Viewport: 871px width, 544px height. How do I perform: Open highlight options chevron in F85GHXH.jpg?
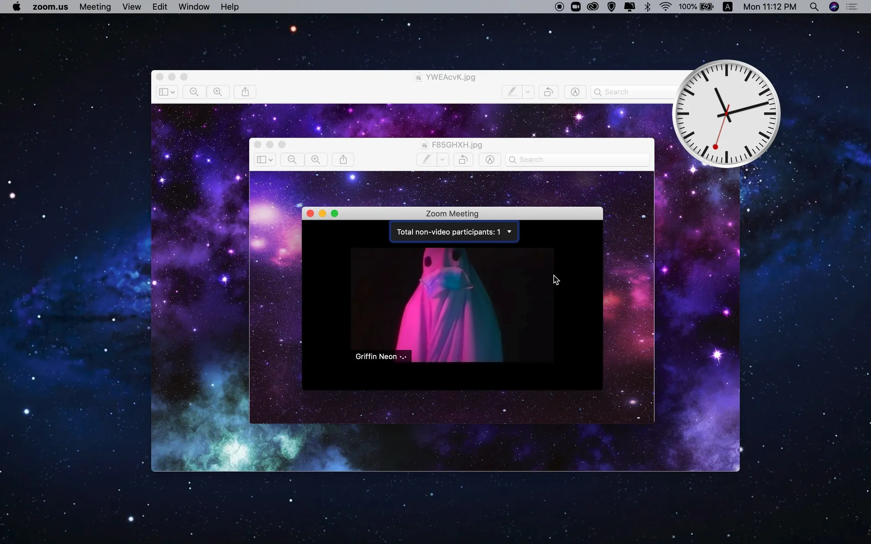(x=442, y=160)
